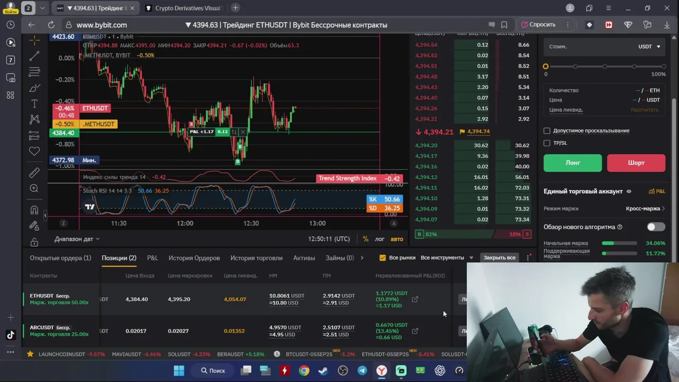Open the История торговли tab
679x382 pixels.
tap(256, 258)
